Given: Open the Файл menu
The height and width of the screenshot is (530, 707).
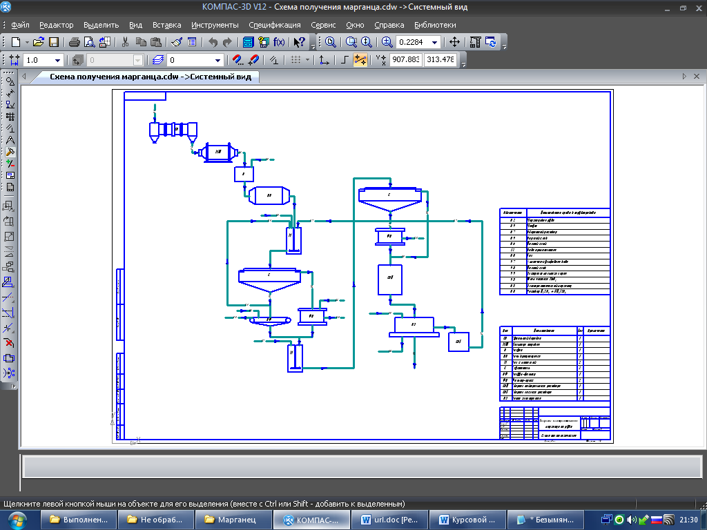Looking at the screenshot, I should 20,26.
